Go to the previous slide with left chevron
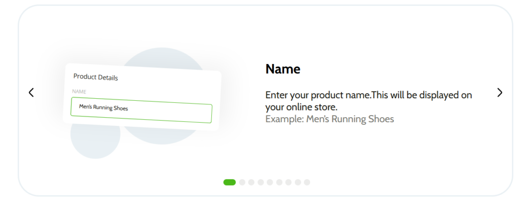Viewport: 524px width, 199px height. coord(31,93)
